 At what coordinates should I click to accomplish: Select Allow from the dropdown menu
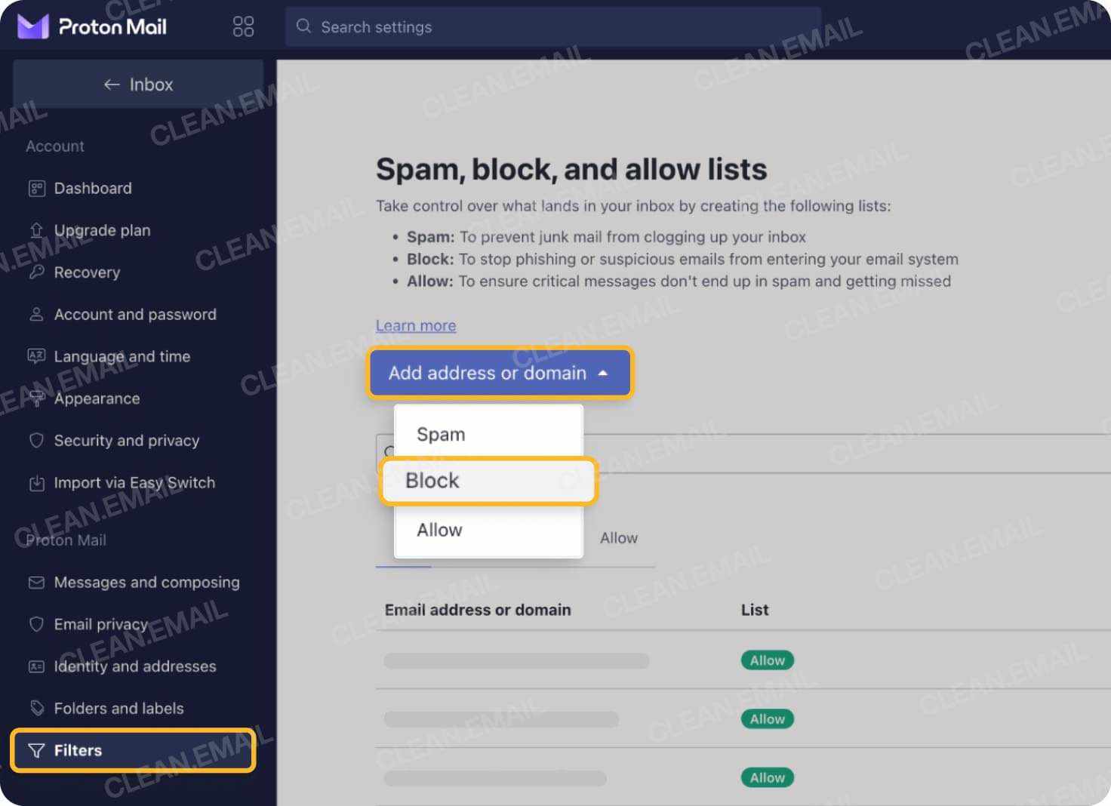[x=439, y=529]
